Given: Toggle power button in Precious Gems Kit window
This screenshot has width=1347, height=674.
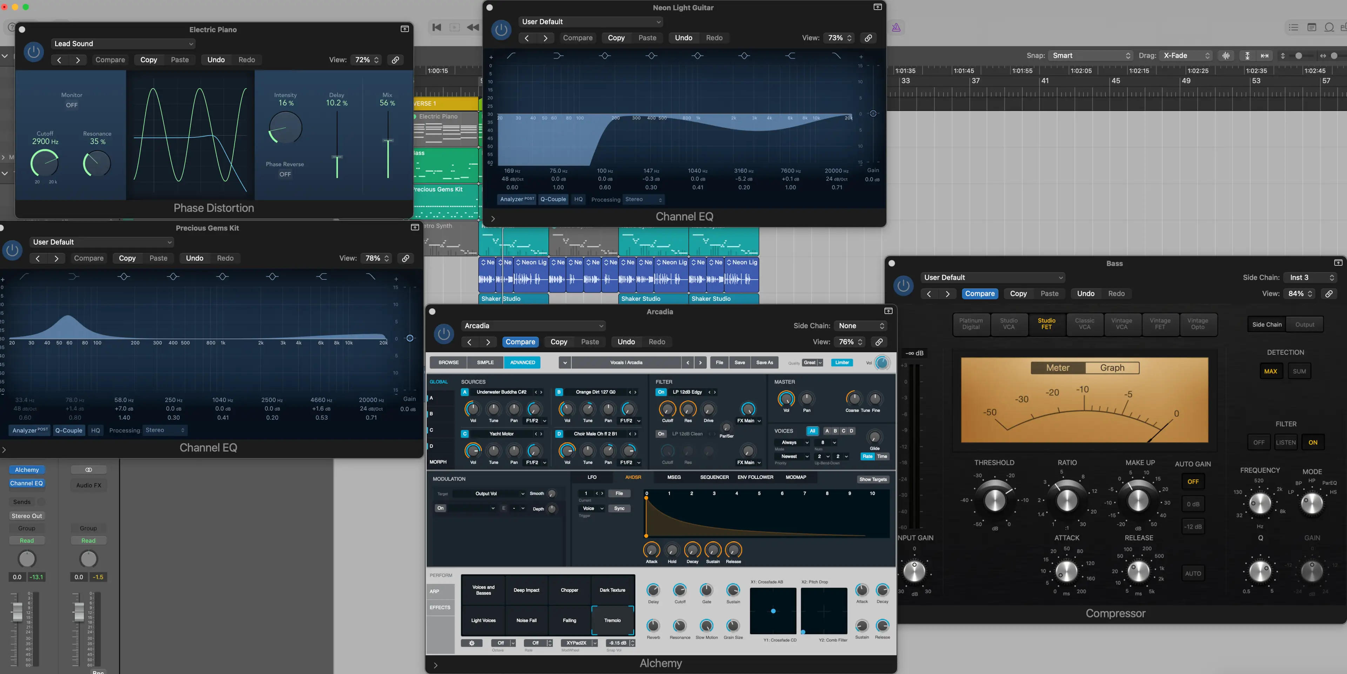Looking at the screenshot, I should [13, 250].
